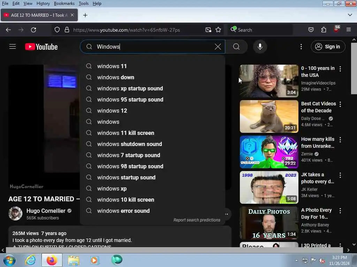Bookmark this page with the star
Screen dimensions: 357x267
pos(218,30)
